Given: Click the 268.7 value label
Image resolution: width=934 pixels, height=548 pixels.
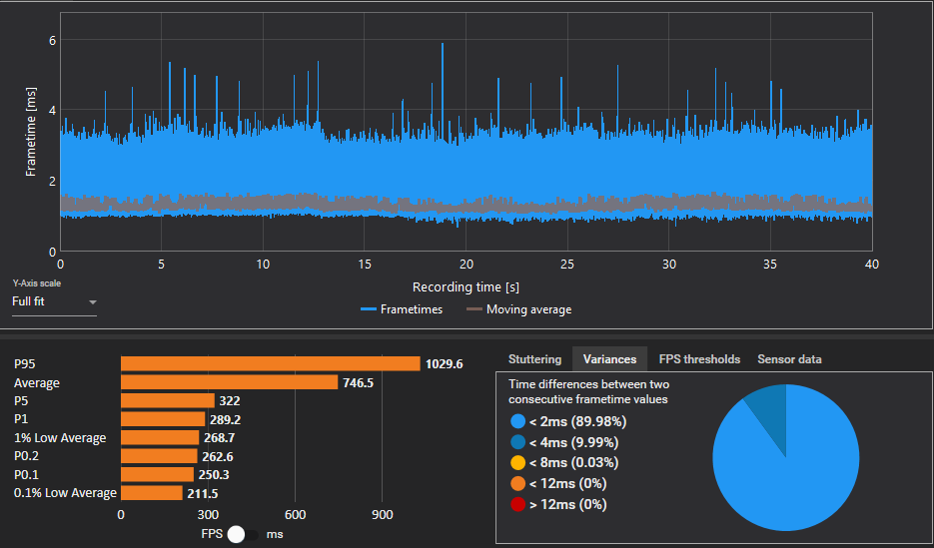Looking at the screenshot, I should coord(219,438).
